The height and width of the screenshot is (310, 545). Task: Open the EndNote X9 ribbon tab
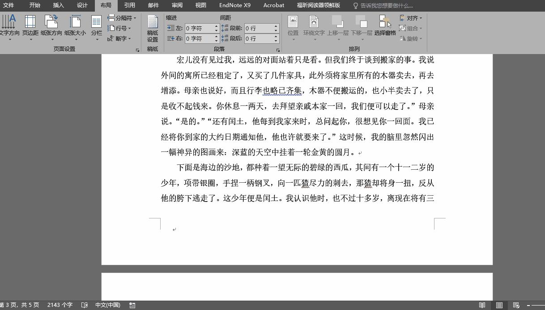(234, 5)
